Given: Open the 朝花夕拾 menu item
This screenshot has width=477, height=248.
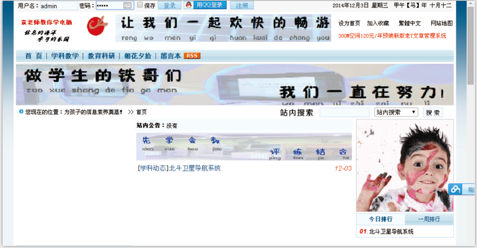Looking at the screenshot, I should (x=138, y=56).
